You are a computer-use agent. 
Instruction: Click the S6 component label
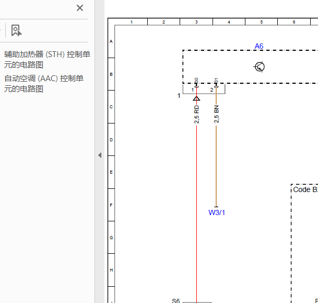[176, 300]
